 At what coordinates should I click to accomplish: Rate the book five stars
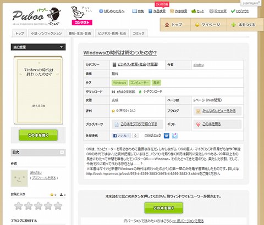(58, 206)
